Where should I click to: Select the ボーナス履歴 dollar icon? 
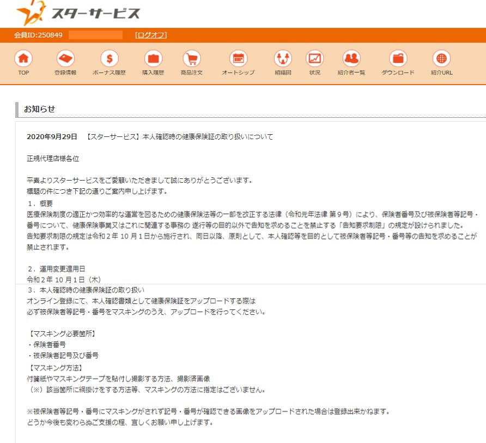(x=109, y=58)
